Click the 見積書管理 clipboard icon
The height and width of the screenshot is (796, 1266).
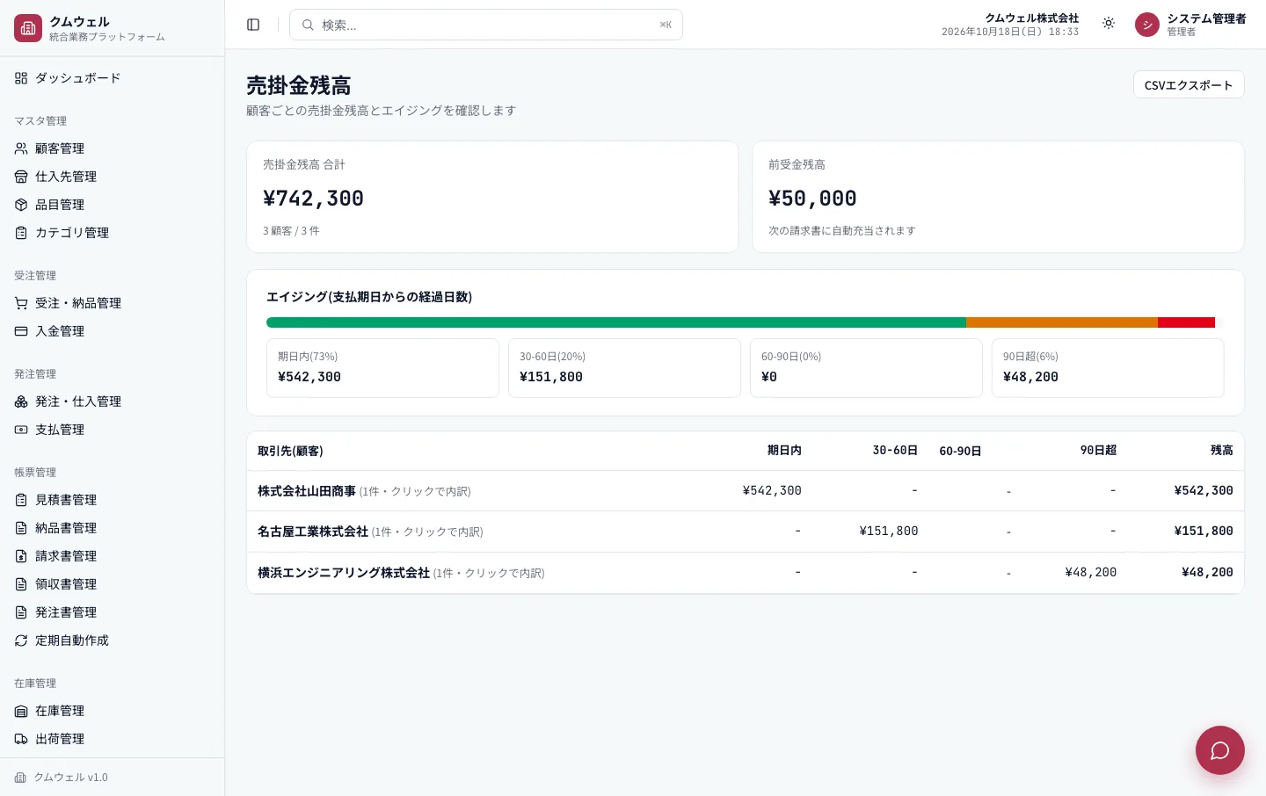21,500
